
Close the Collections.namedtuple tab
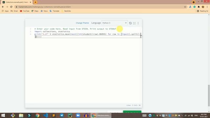[31, 2]
